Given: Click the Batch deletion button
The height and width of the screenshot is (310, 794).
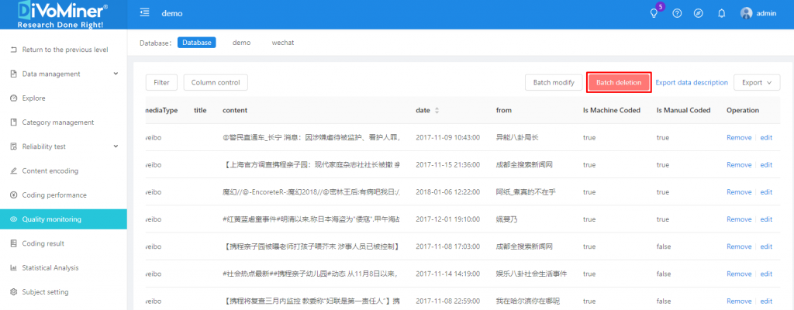Looking at the screenshot, I should click(618, 82).
